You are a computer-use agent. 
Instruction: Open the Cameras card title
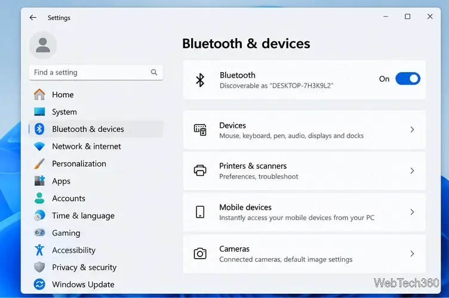pos(234,249)
